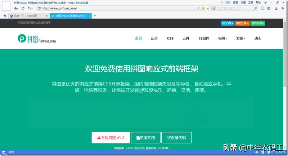This screenshot has height=156, width=288.
Task: Click the round gray toolbar icon
Action: [x=269, y=8]
